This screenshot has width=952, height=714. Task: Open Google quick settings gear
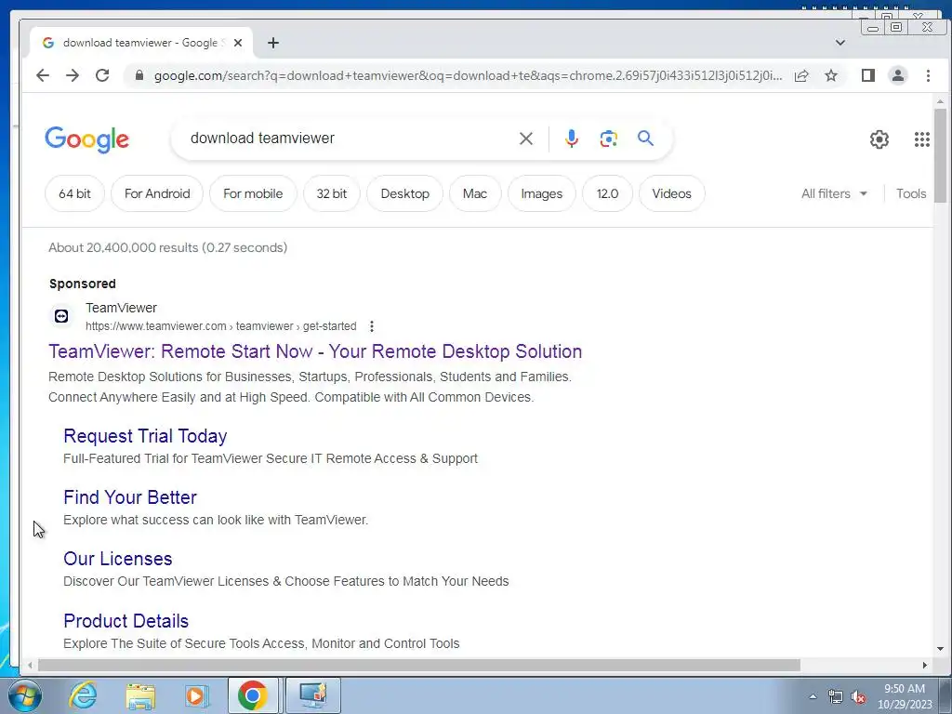point(879,139)
